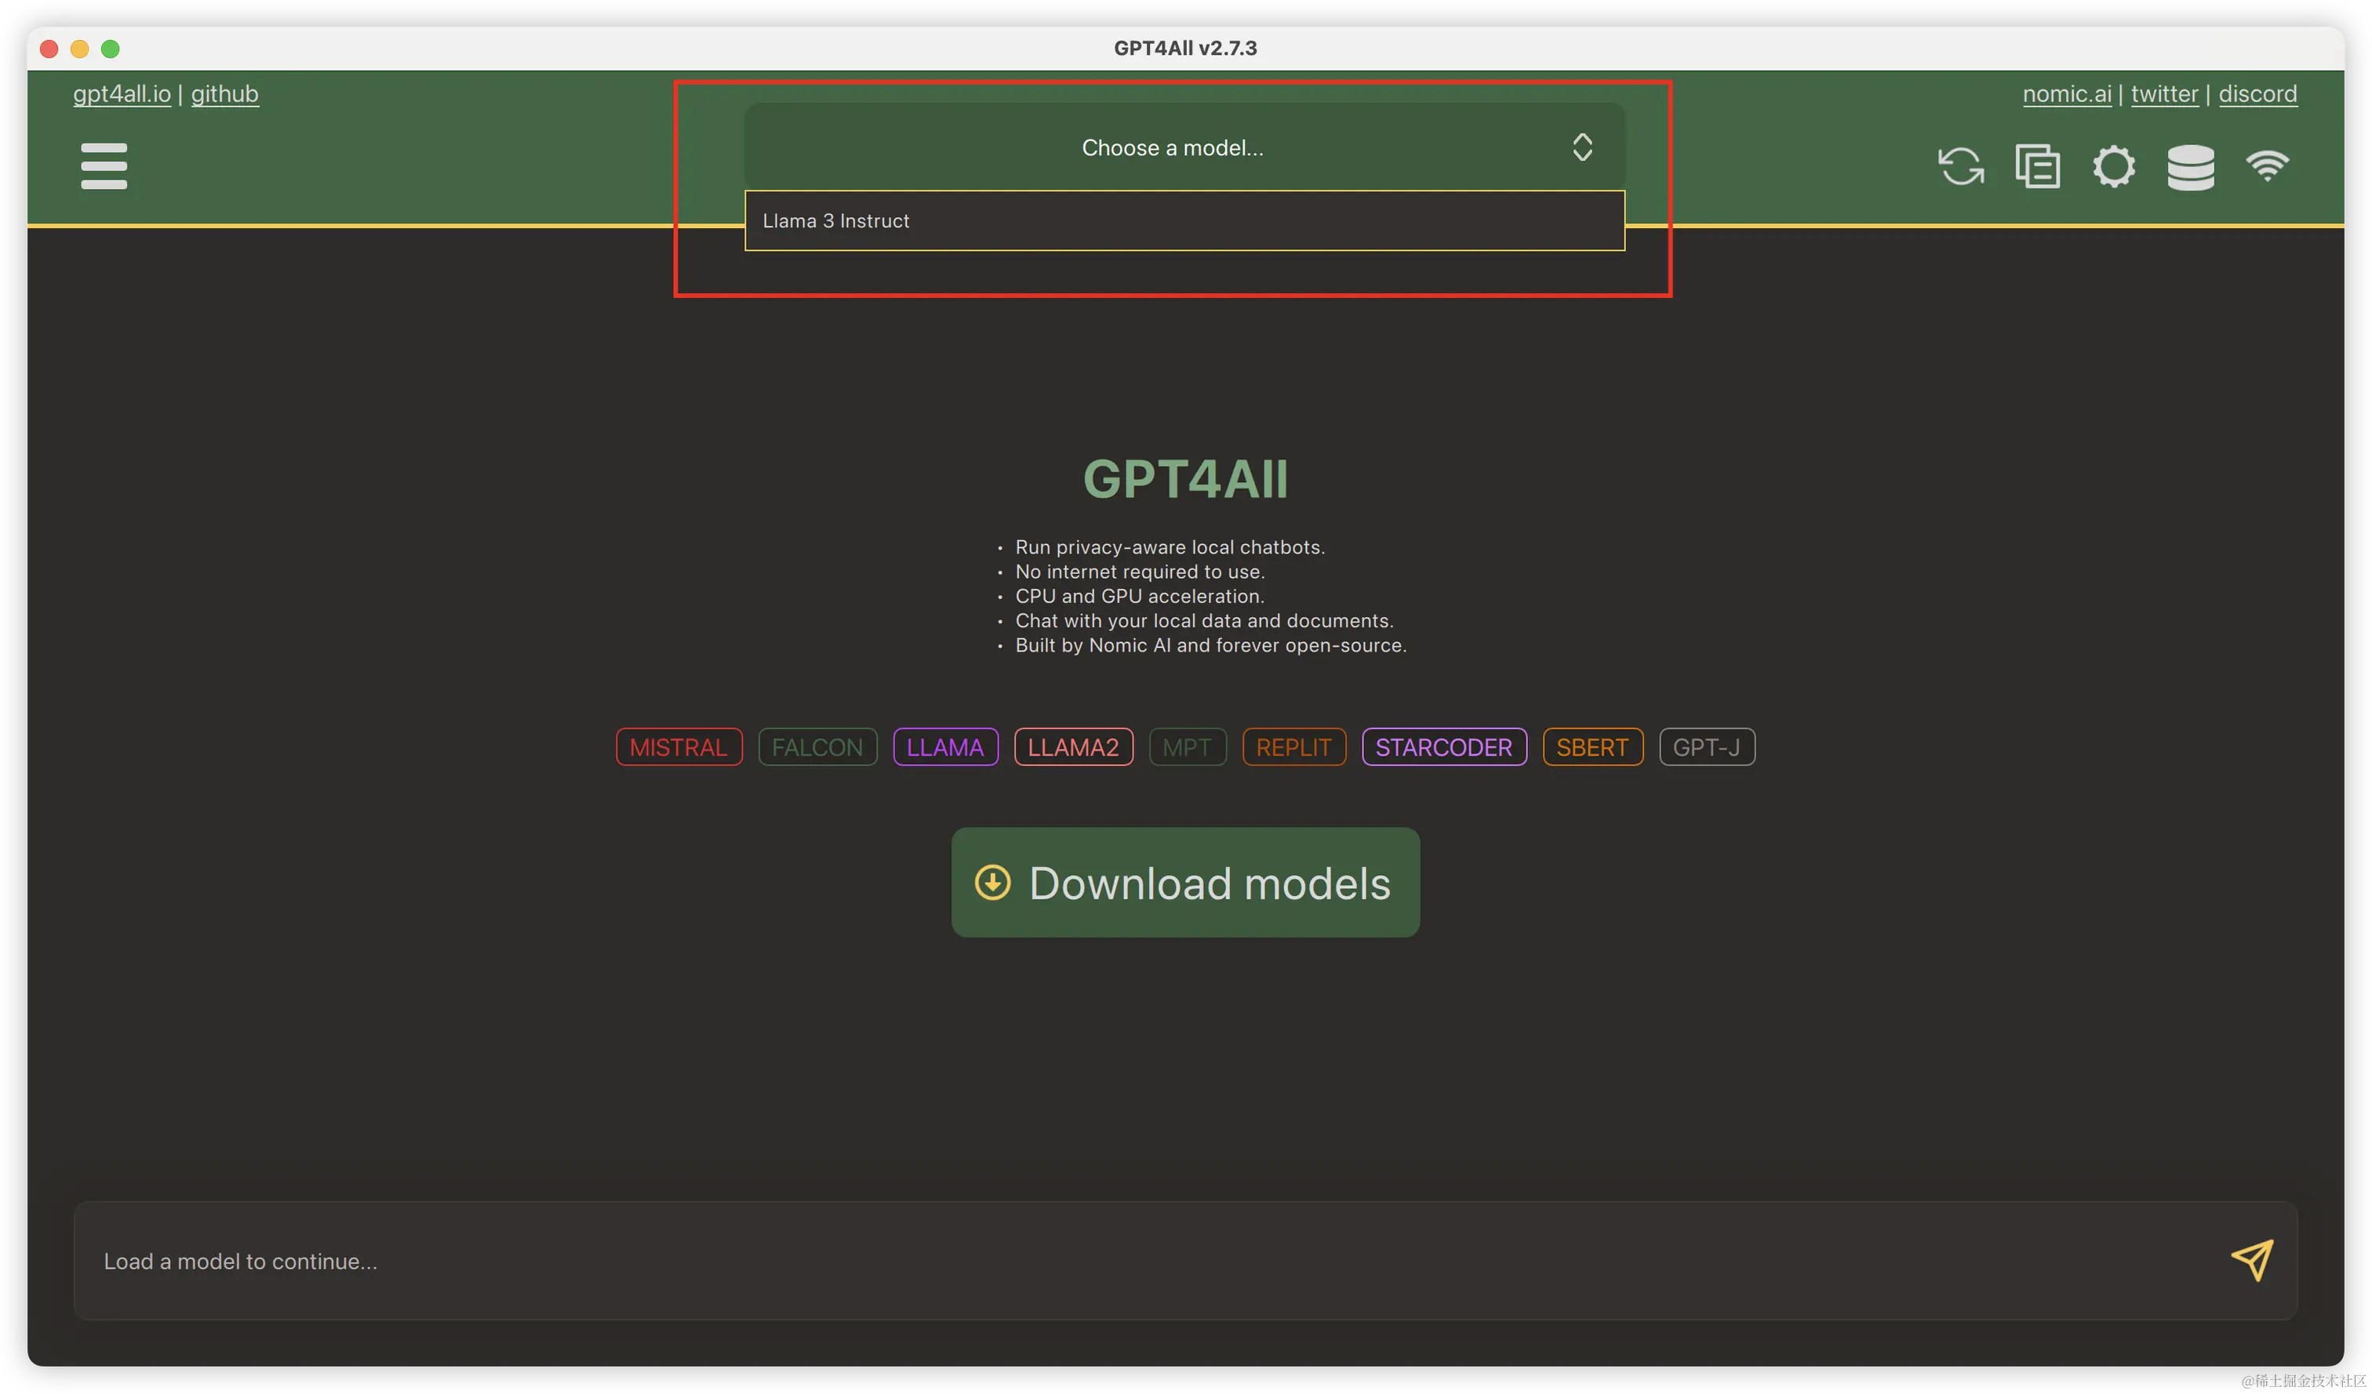Click the reload response arrows icon
2372x1394 pixels.
pyautogui.click(x=1961, y=166)
